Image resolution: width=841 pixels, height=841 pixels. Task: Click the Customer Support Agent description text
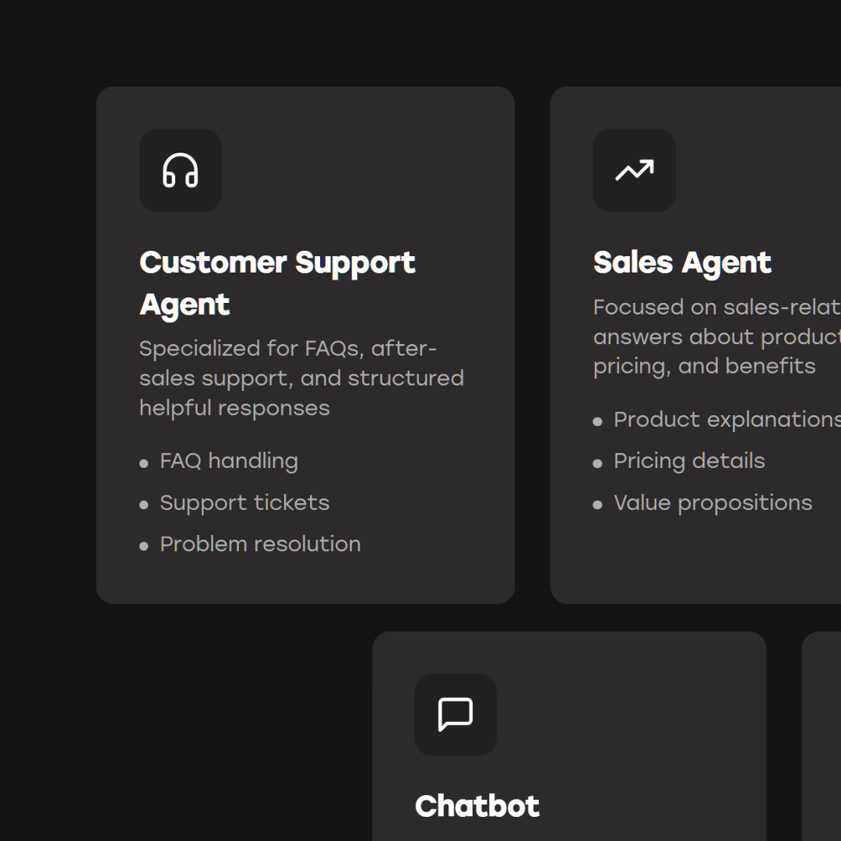click(301, 378)
